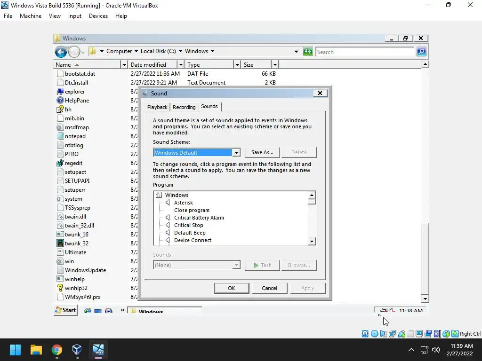Switch to the Playback tab
482x361 pixels.
point(157,107)
